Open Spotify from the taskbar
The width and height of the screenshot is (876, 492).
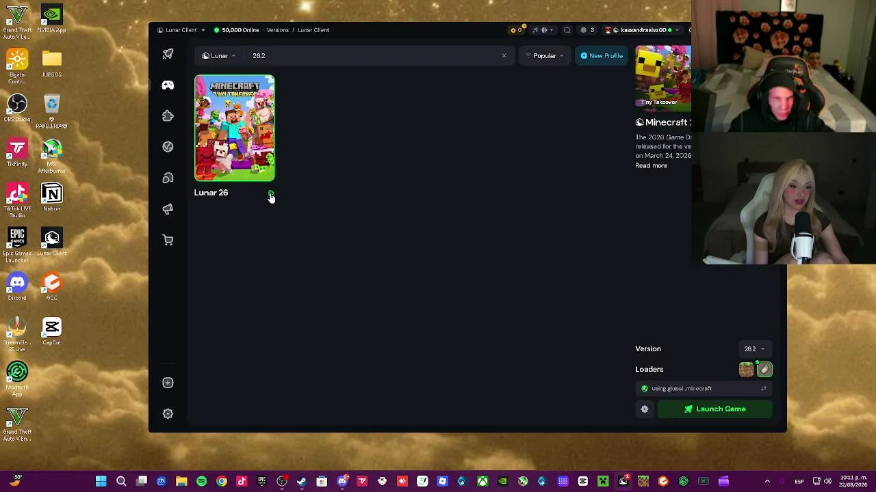(x=201, y=481)
